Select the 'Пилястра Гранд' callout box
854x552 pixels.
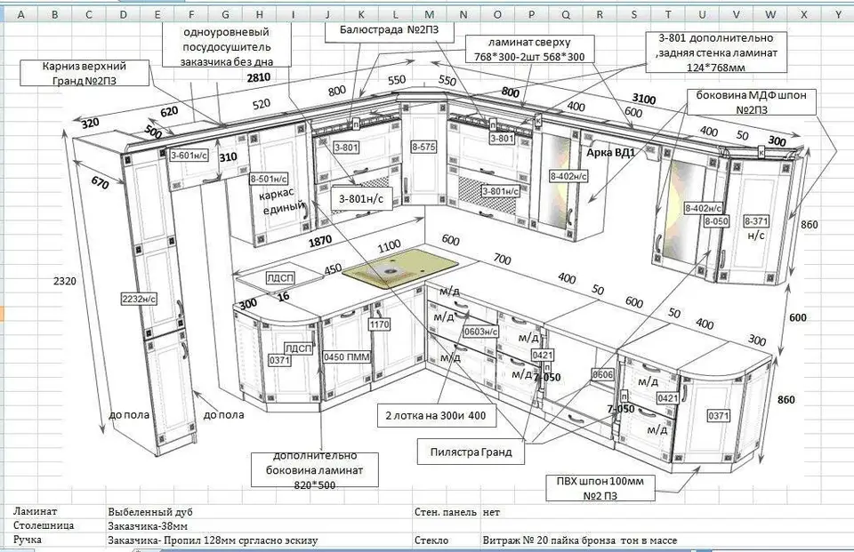tap(471, 452)
